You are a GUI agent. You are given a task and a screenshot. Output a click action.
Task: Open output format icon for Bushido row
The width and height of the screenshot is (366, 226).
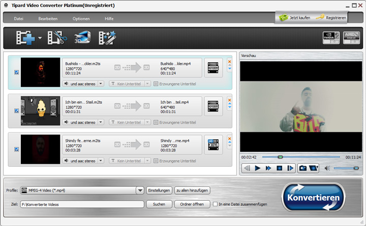[x=213, y=68]
